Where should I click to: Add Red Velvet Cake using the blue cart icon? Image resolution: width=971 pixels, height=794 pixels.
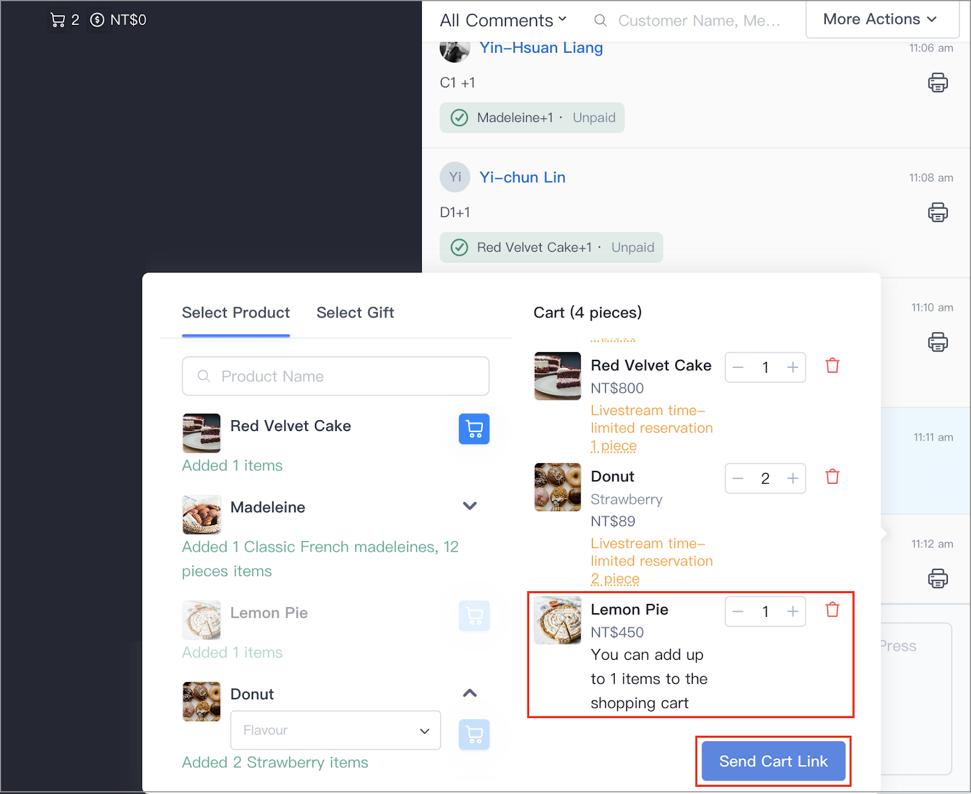474,429
